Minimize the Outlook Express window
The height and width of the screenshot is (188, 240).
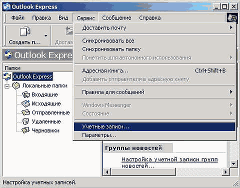pyautogui.click(x=216, y=7)
